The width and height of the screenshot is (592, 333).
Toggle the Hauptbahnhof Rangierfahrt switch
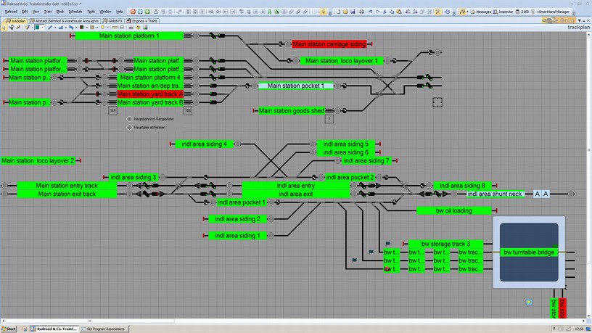[x=129, y=119]
